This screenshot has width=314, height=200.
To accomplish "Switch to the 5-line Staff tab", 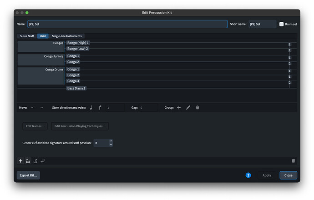I will pos(27,36).
